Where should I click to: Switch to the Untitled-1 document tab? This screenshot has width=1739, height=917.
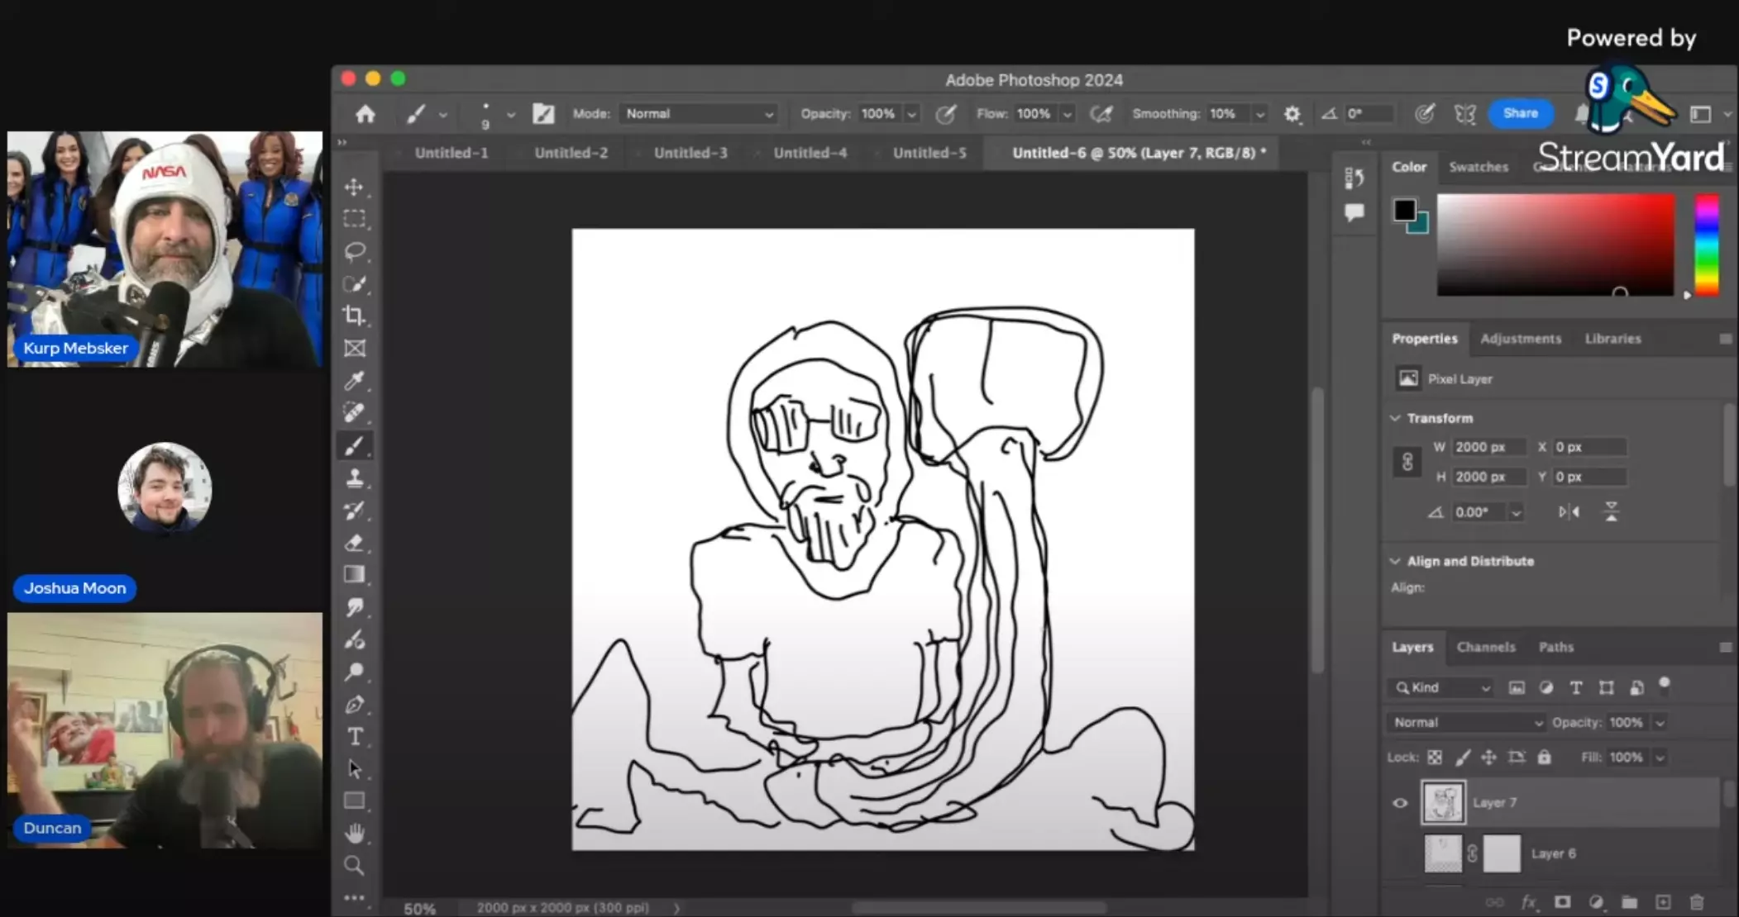coord(451,153)
